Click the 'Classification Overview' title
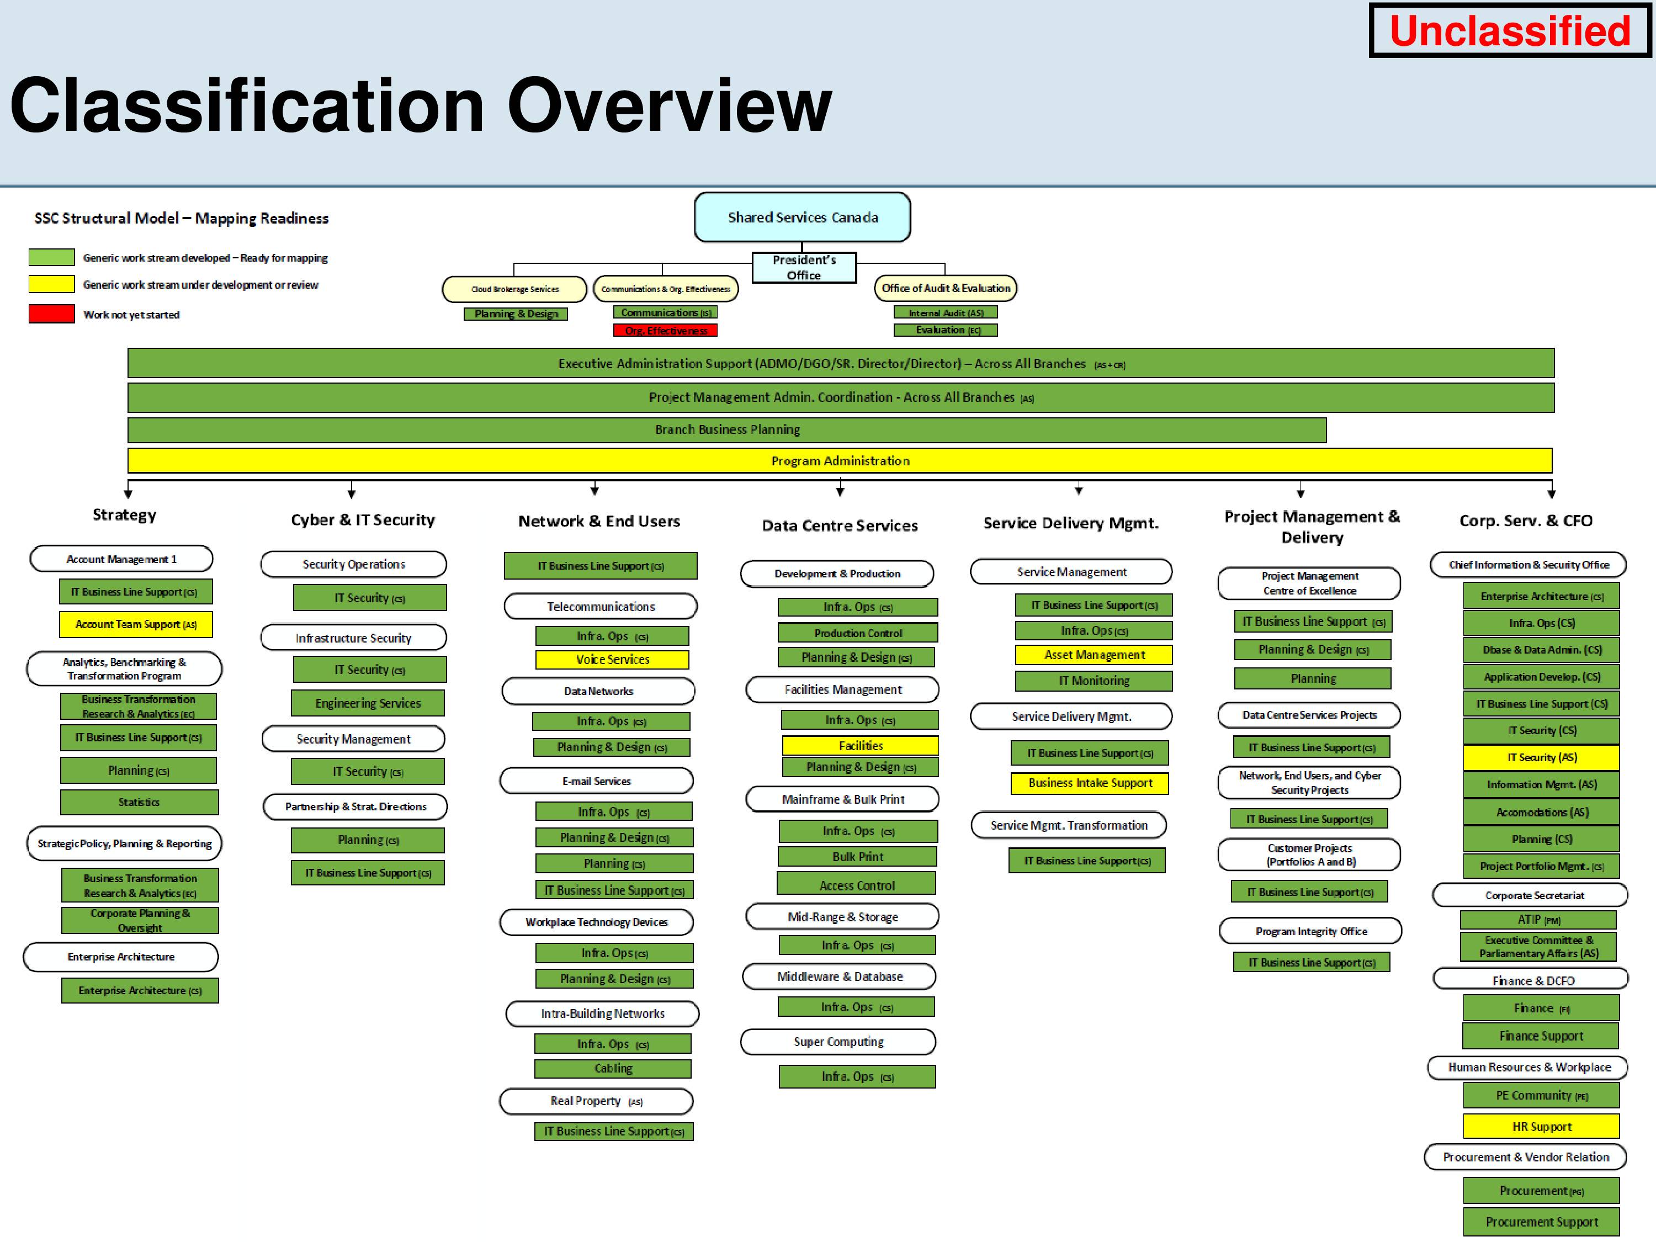 point(421,105)
